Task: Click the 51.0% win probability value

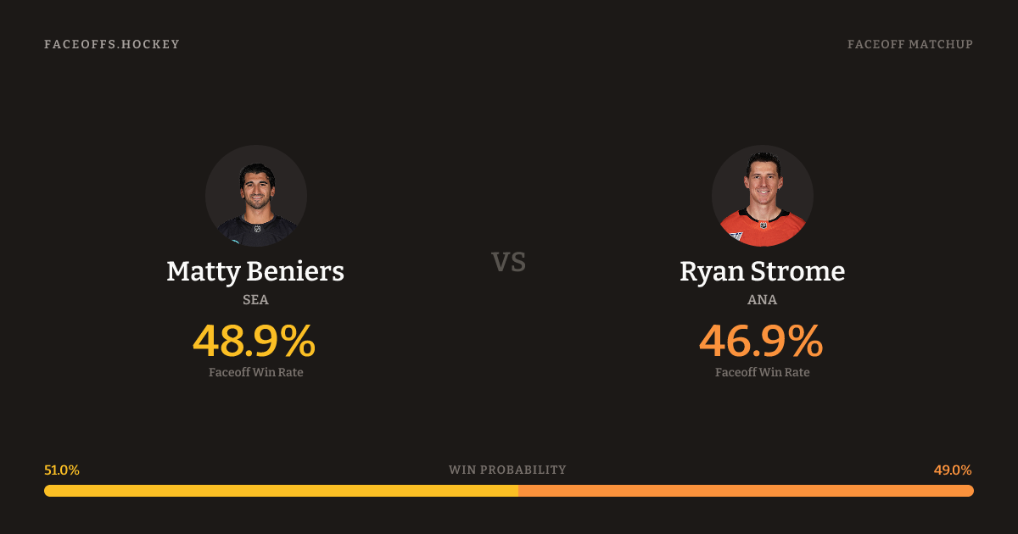Action: pyautogui.click(x=62, y=470)
